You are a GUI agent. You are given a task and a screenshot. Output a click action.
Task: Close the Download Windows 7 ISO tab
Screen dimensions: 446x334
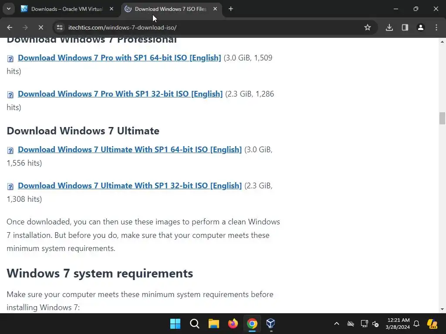(x=215, y=9)
